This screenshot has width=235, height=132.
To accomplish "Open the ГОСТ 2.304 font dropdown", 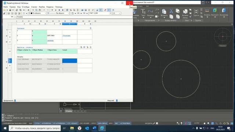I will coord(100,13).
